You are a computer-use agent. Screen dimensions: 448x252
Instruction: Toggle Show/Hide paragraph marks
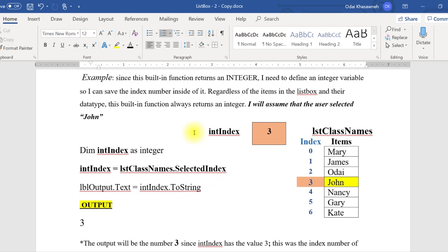click(x=222, y=33)
